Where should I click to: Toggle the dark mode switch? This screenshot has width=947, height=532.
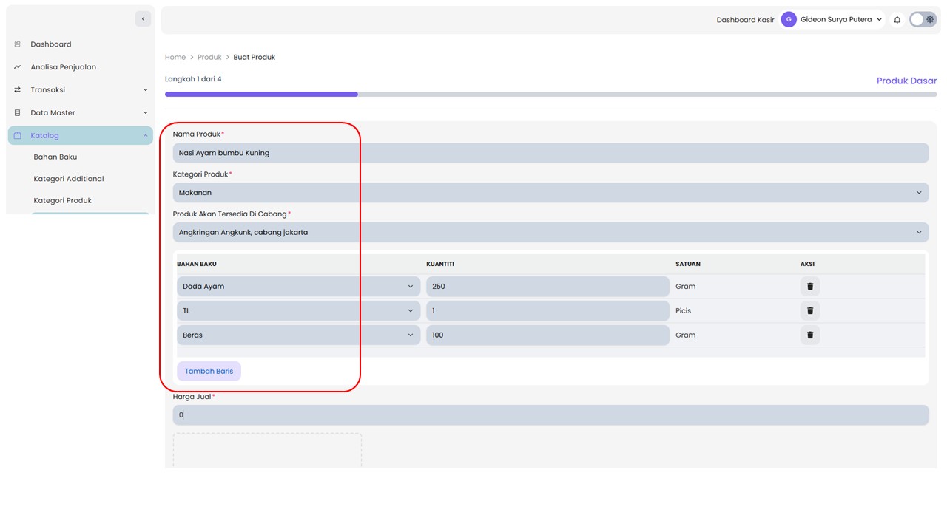923,20
